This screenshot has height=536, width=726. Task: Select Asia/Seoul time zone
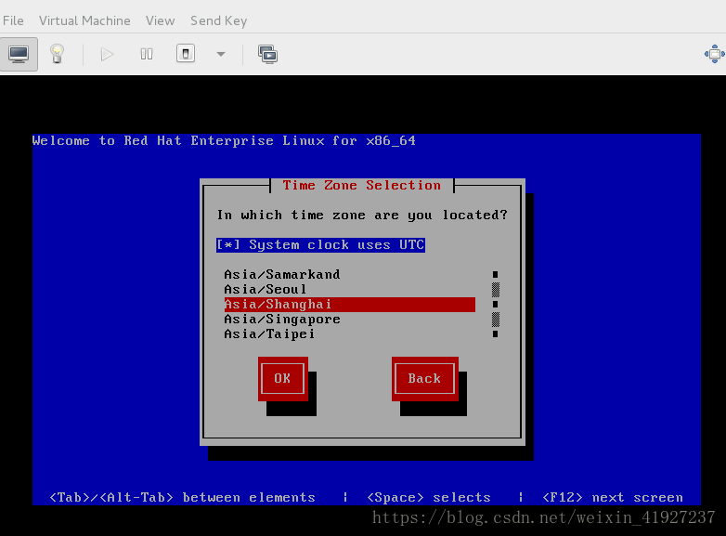(350, 289)
